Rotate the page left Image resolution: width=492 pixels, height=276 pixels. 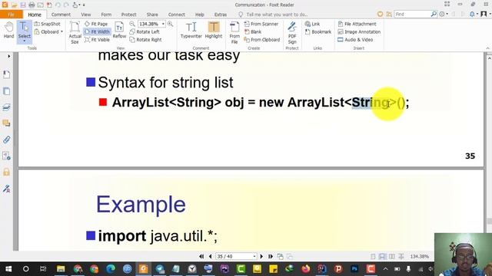tap(145, 31)
